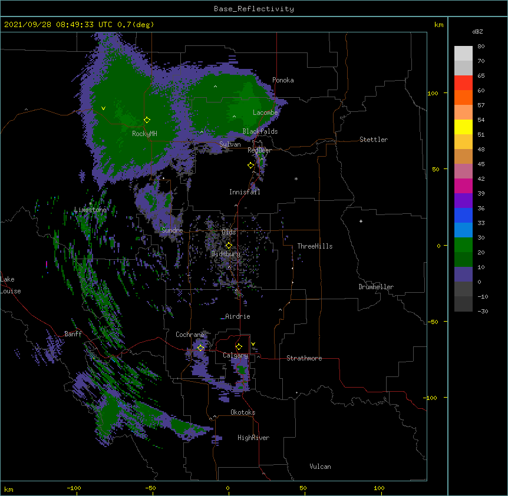
Task: Click the 80 value at legend top
Action: 481,47
